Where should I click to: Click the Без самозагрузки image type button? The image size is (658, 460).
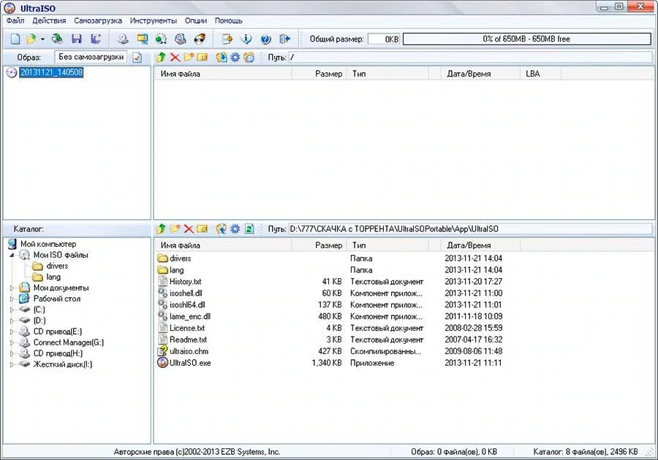coord(91,57)
